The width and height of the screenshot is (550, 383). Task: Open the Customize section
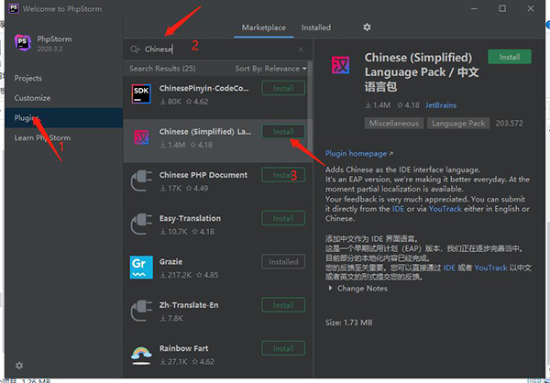tap(32, 98)
